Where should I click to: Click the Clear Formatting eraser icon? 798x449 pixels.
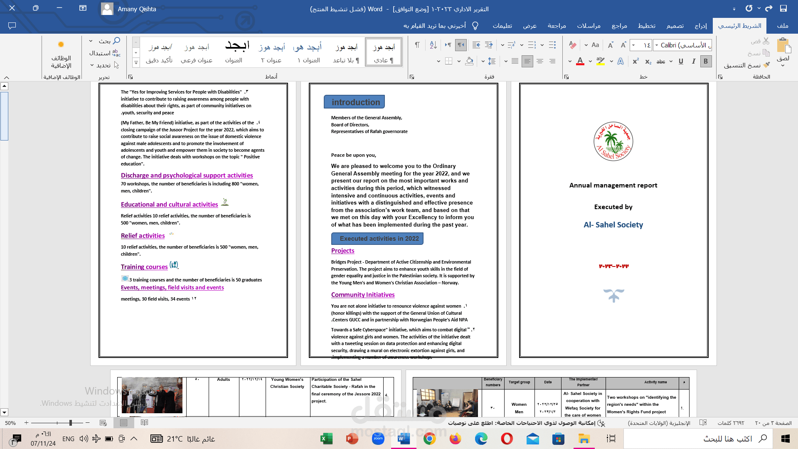click(572, 45)
